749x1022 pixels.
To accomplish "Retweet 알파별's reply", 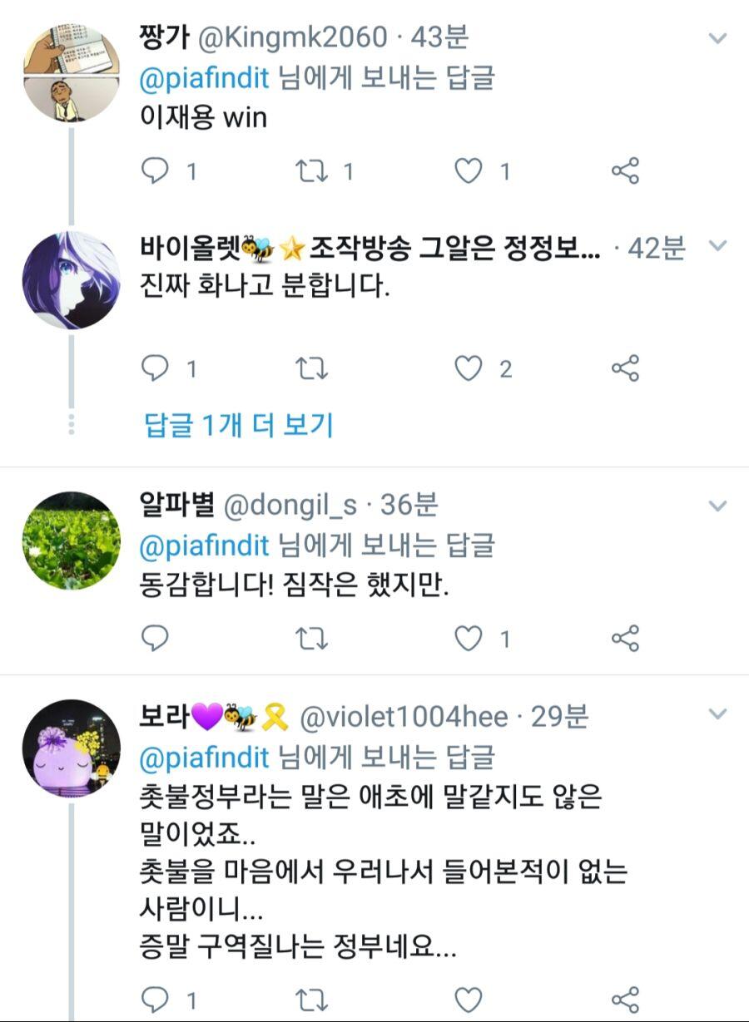I will pyautogui.click(x=312, y=639).
